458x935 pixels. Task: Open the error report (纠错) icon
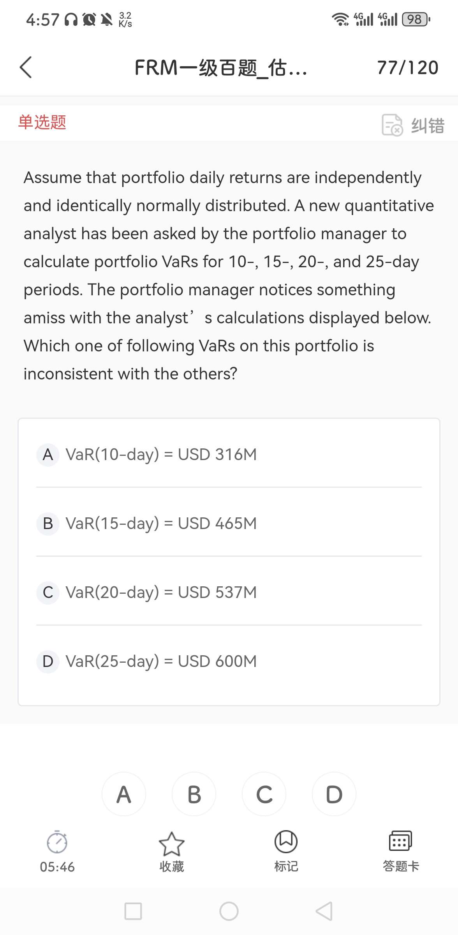(x=392, y=125)
